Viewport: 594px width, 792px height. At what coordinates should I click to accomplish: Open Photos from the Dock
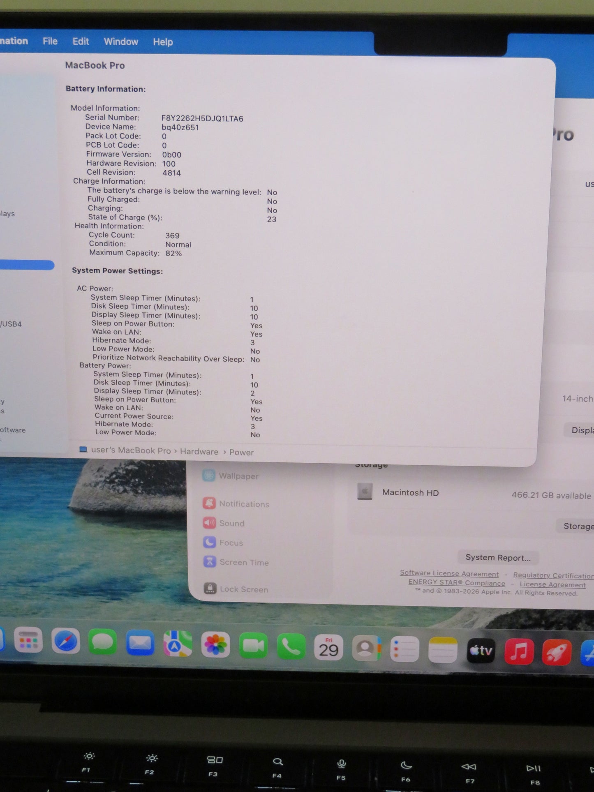215,644
